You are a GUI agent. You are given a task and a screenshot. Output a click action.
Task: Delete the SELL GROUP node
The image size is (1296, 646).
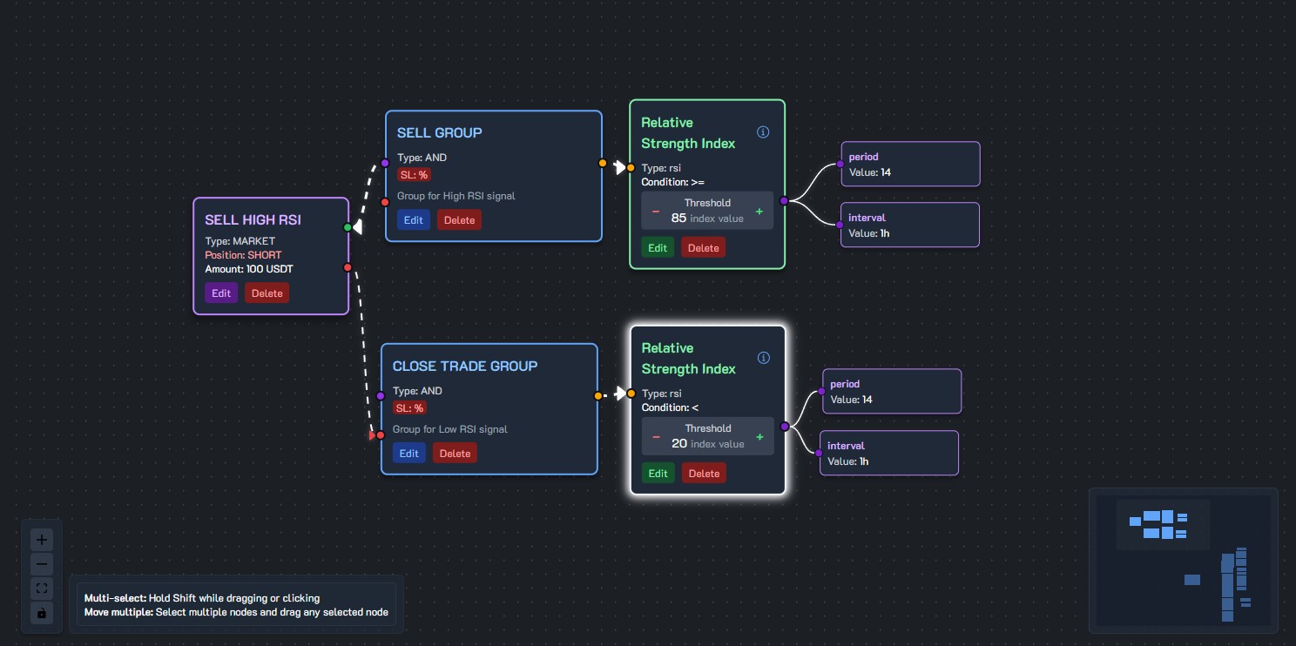(459, 219)
